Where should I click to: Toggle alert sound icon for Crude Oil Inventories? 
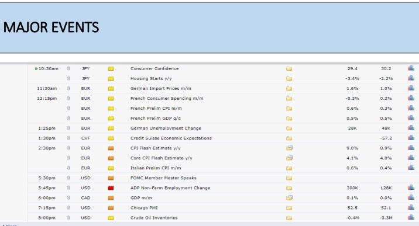(68, 218)
